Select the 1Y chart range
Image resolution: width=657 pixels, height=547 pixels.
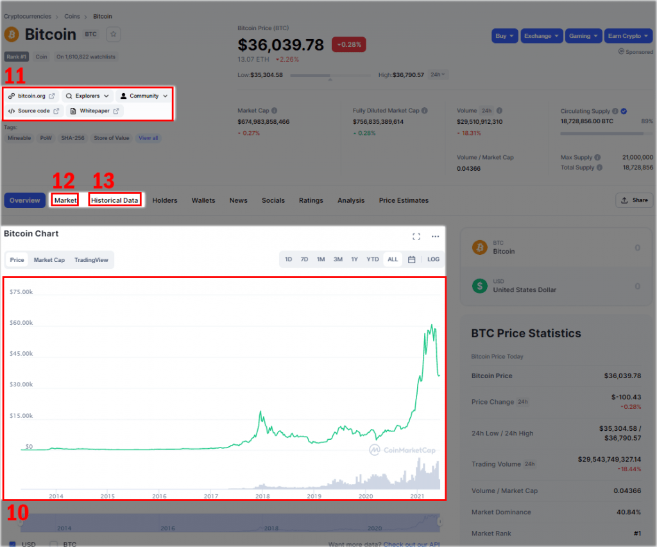pos(354,259)
